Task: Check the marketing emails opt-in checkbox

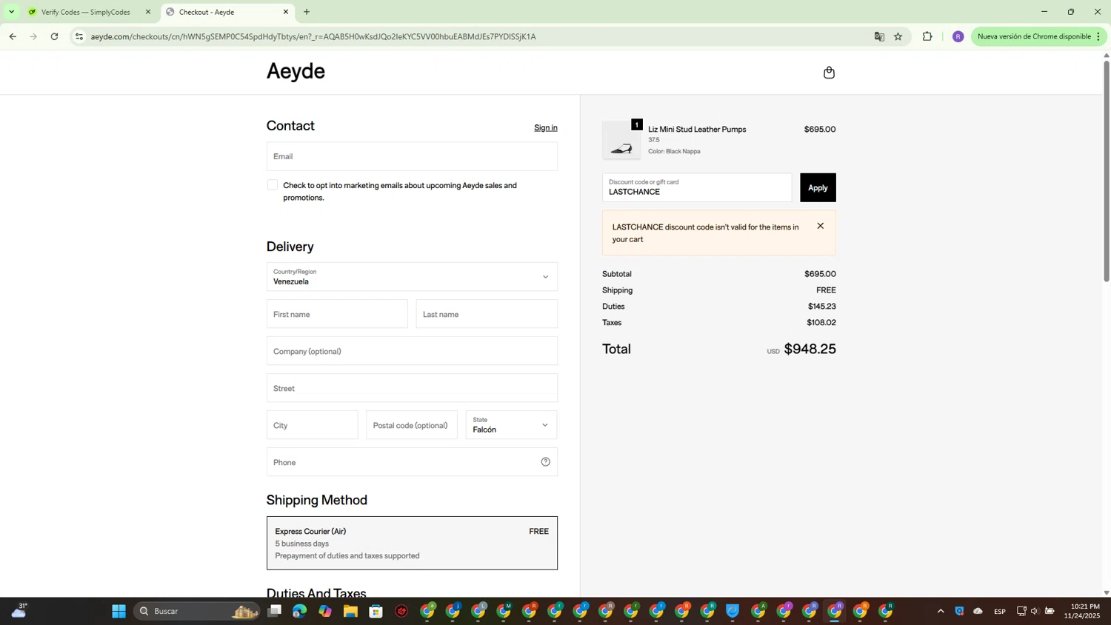Action: (273, 185)
